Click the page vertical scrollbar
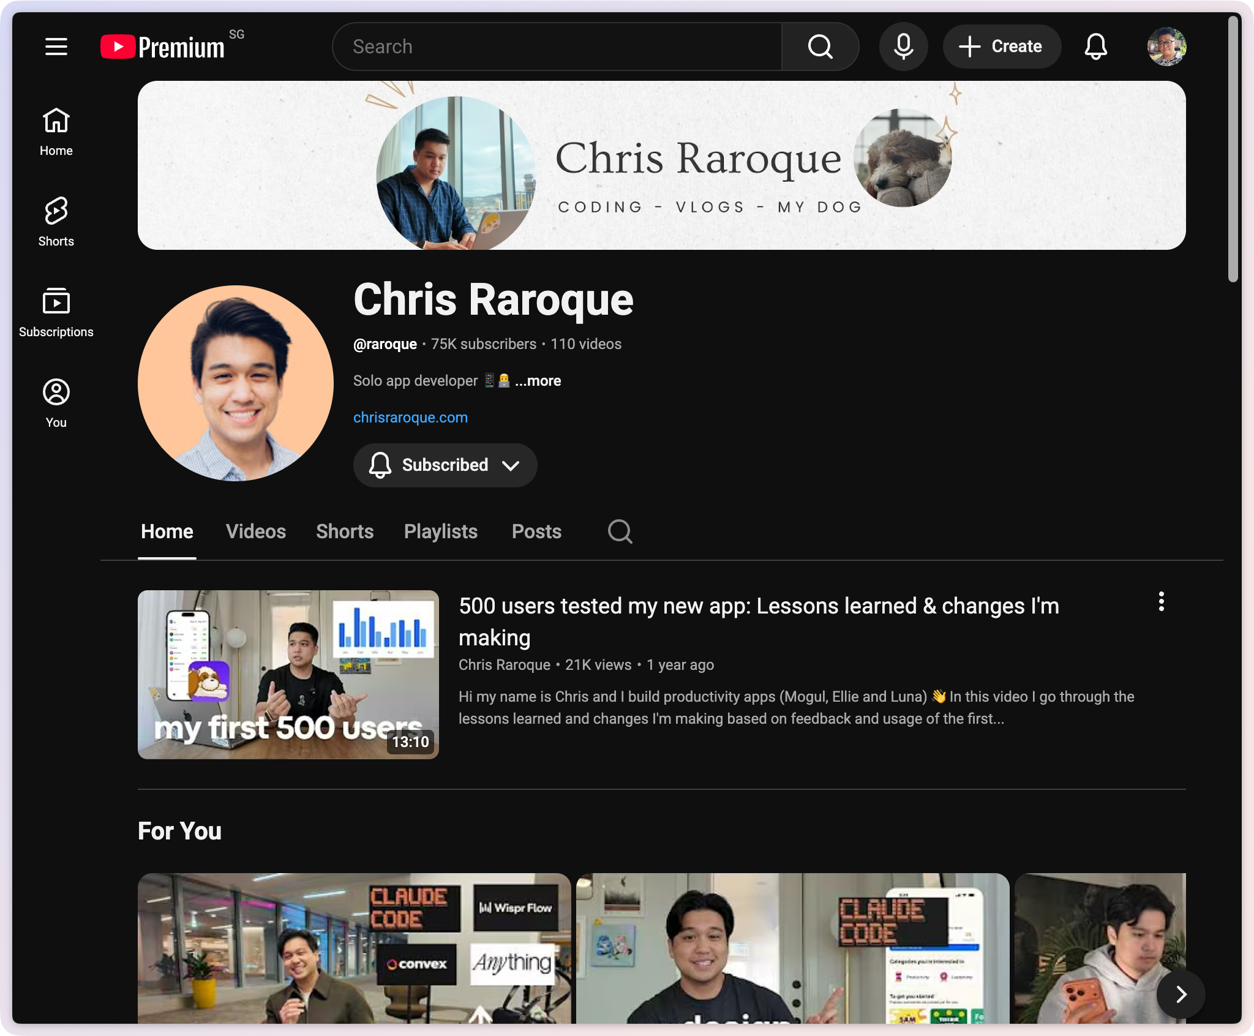 point(1233,150)
